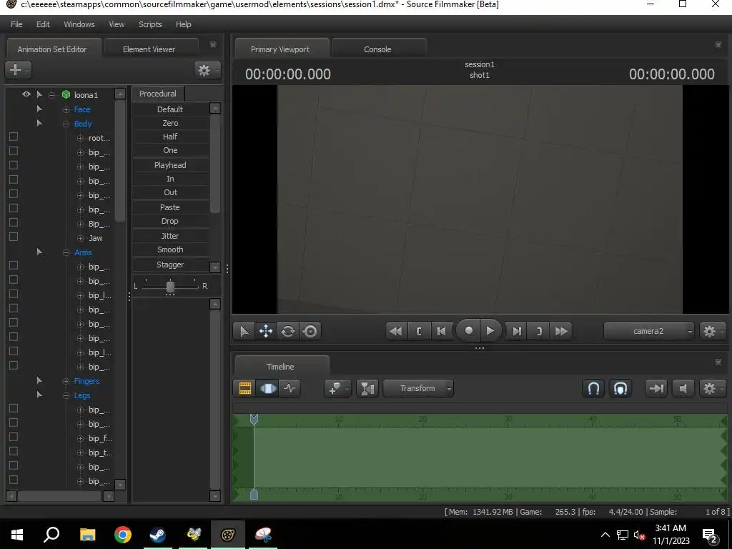
Task: Apply the Jitter procedural preset
Action: [170, 236]
